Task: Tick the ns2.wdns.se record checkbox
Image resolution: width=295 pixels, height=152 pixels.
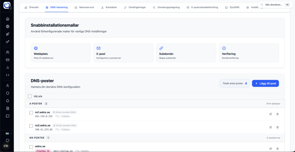Action: point(31,126)
